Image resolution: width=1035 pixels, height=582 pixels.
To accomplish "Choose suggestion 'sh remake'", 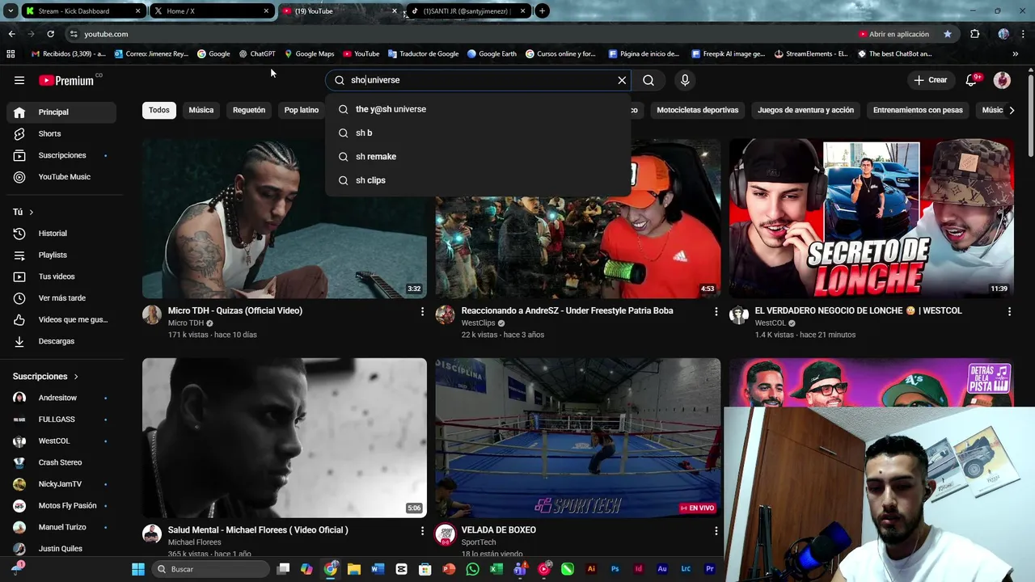I will [x=478, y=157].
